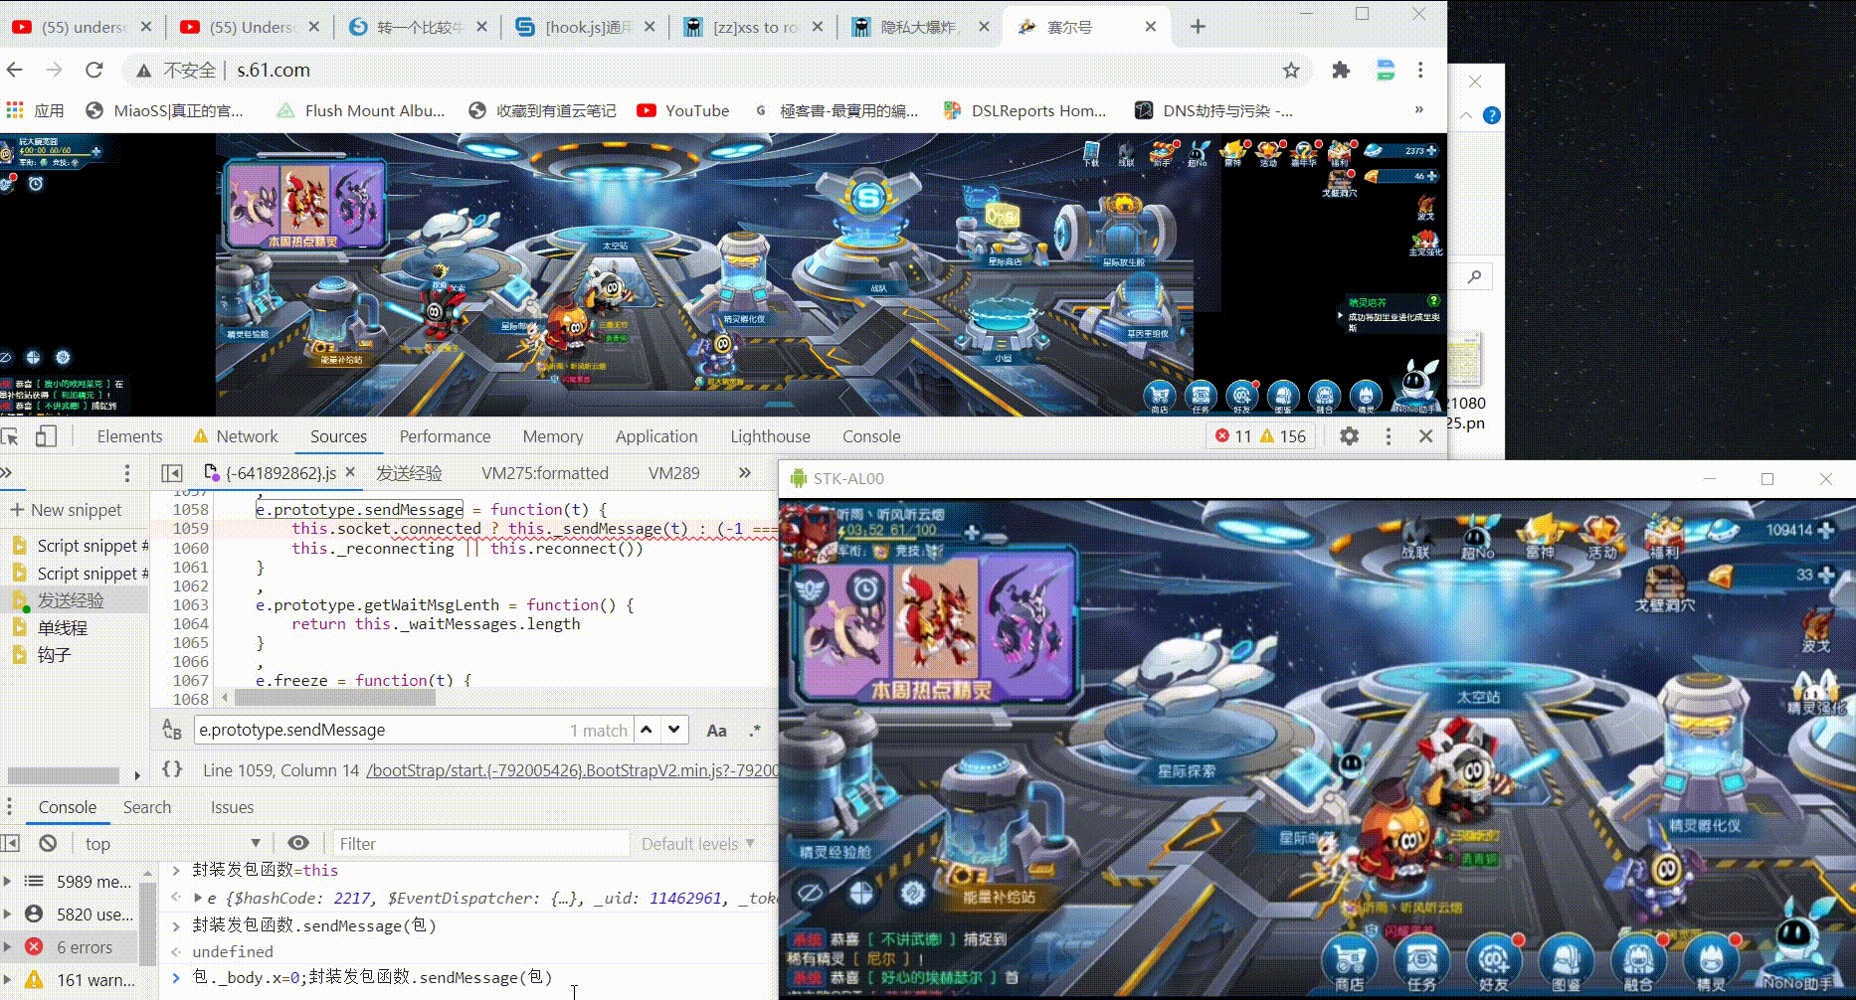Image resolution: width=1856 pixels, height=1000 pixels.
Task: Open Chrome extensions puzzle icon
Action: click(1341, 71)
